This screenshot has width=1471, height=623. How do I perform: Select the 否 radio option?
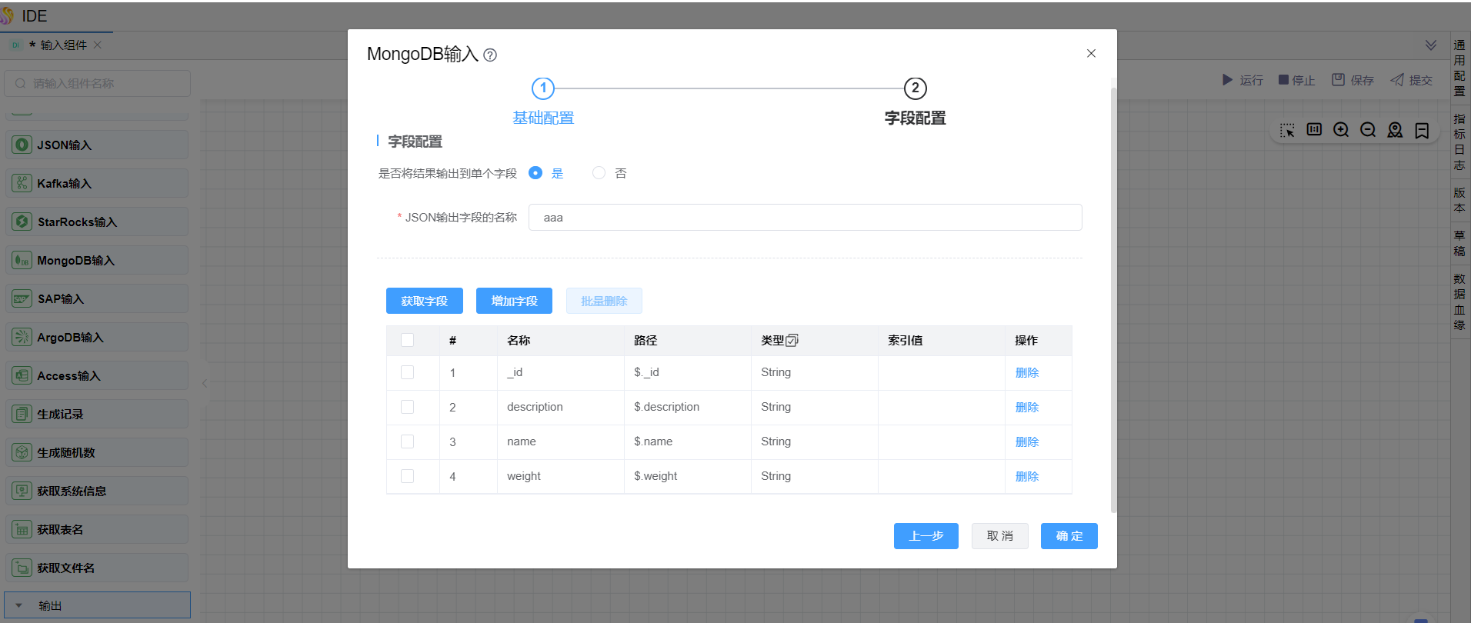point(599,173)
